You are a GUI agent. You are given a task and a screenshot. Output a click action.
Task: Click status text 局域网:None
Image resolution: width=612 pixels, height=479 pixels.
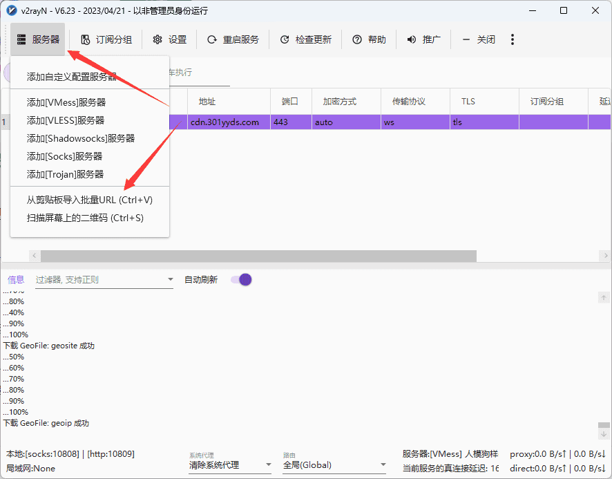click(30, 469)
